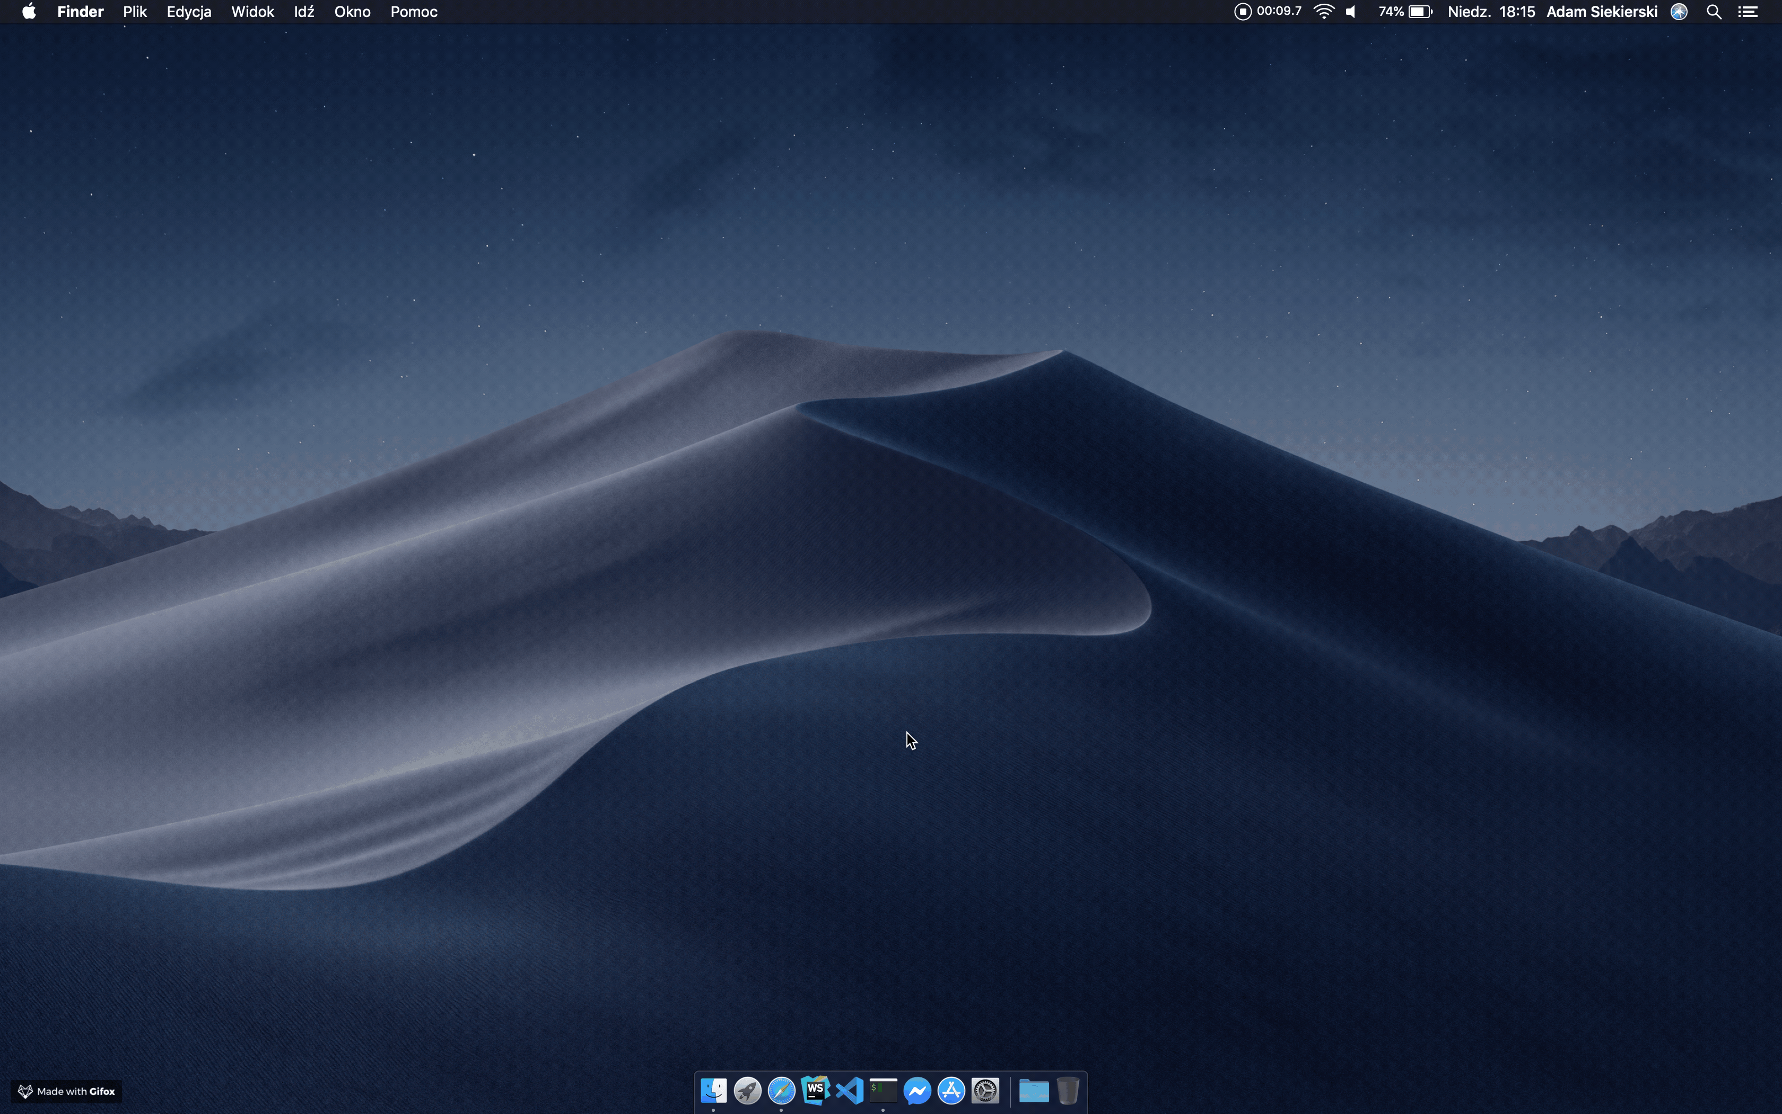Open Visual Studio Code
Screen dimensions: 1782x1114
(x=849, y=1091)
